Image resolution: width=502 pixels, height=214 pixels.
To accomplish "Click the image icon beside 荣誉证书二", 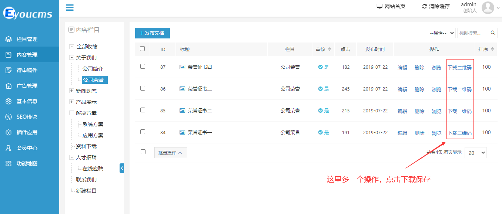I will pos(182,111).
